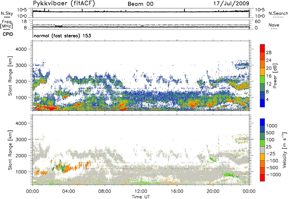Image resolution: width=288 pixels, height=199 pixels.
Task: Click the 'N.Search' legend label
Action: tap(278, 13)
